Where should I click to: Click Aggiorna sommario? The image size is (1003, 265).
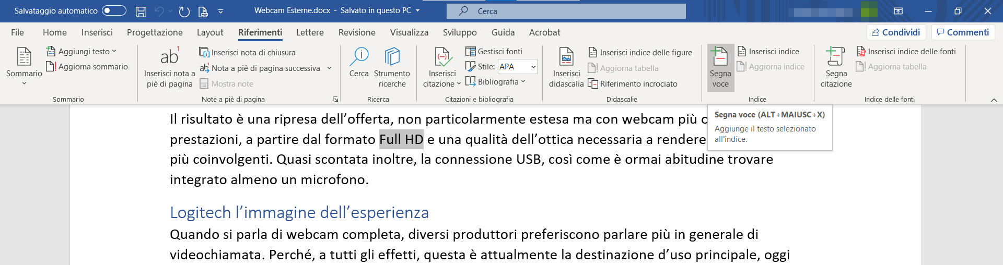click(87, 67)
